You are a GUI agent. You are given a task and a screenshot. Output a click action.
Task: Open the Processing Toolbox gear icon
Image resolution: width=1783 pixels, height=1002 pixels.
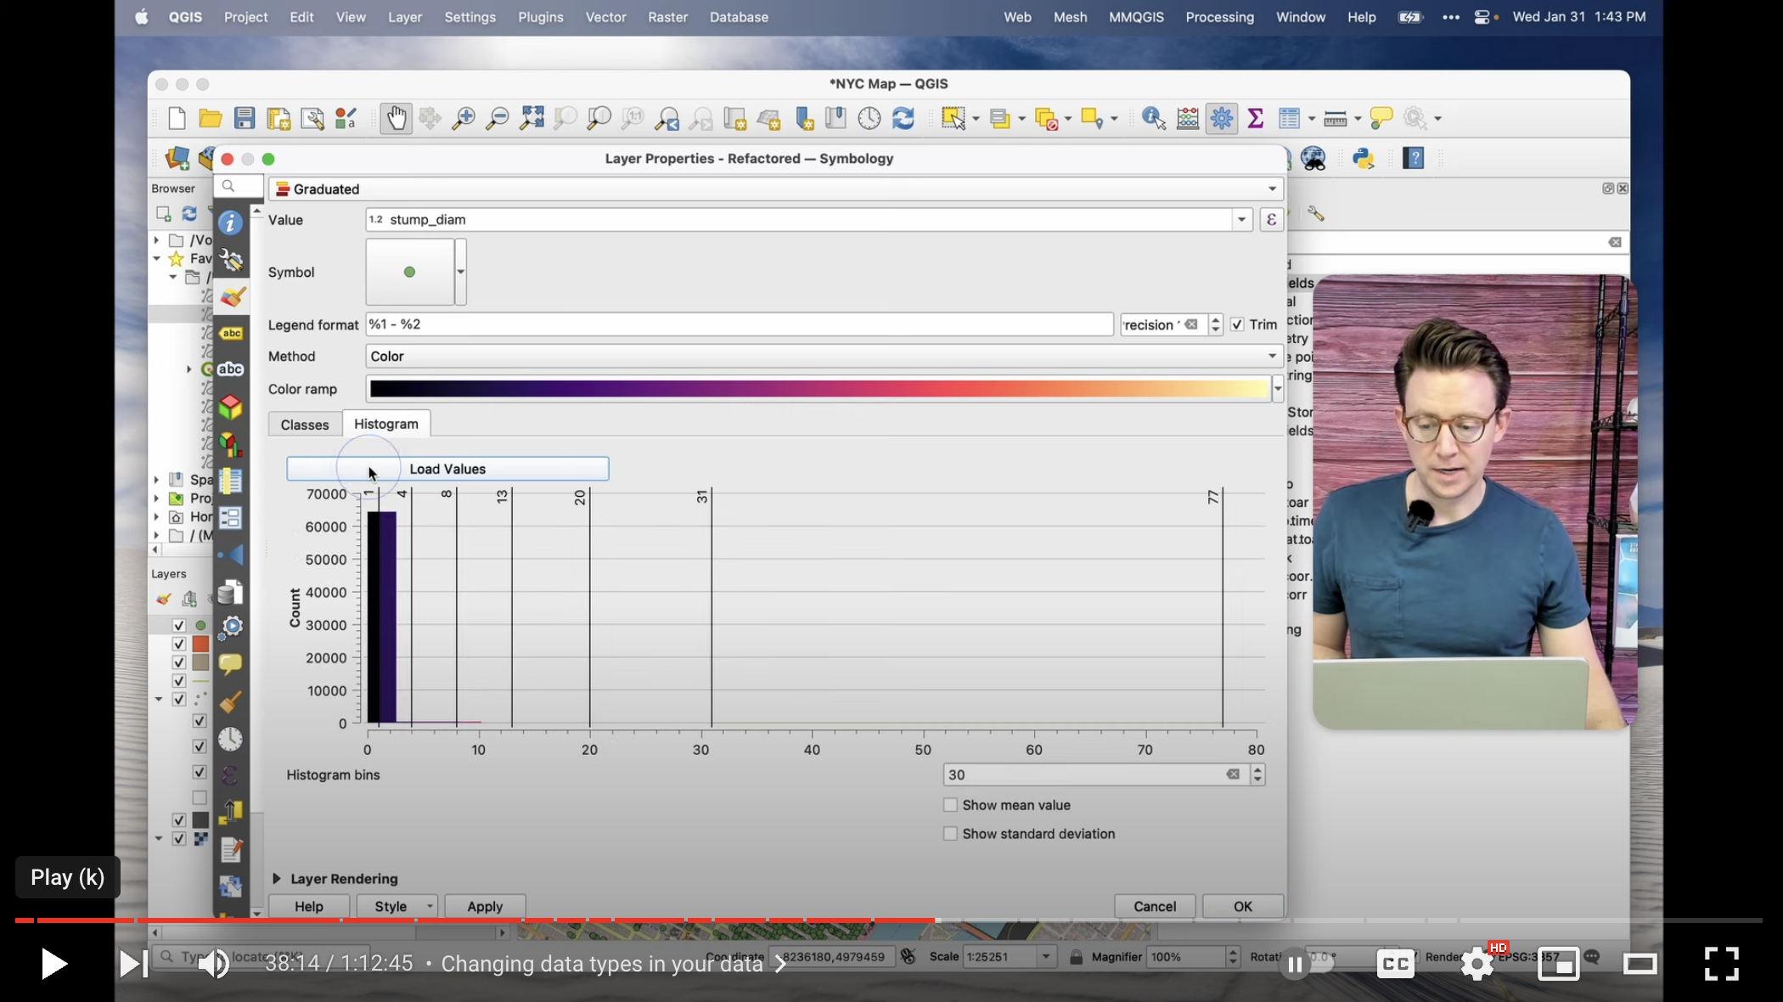pos(1222,118)
